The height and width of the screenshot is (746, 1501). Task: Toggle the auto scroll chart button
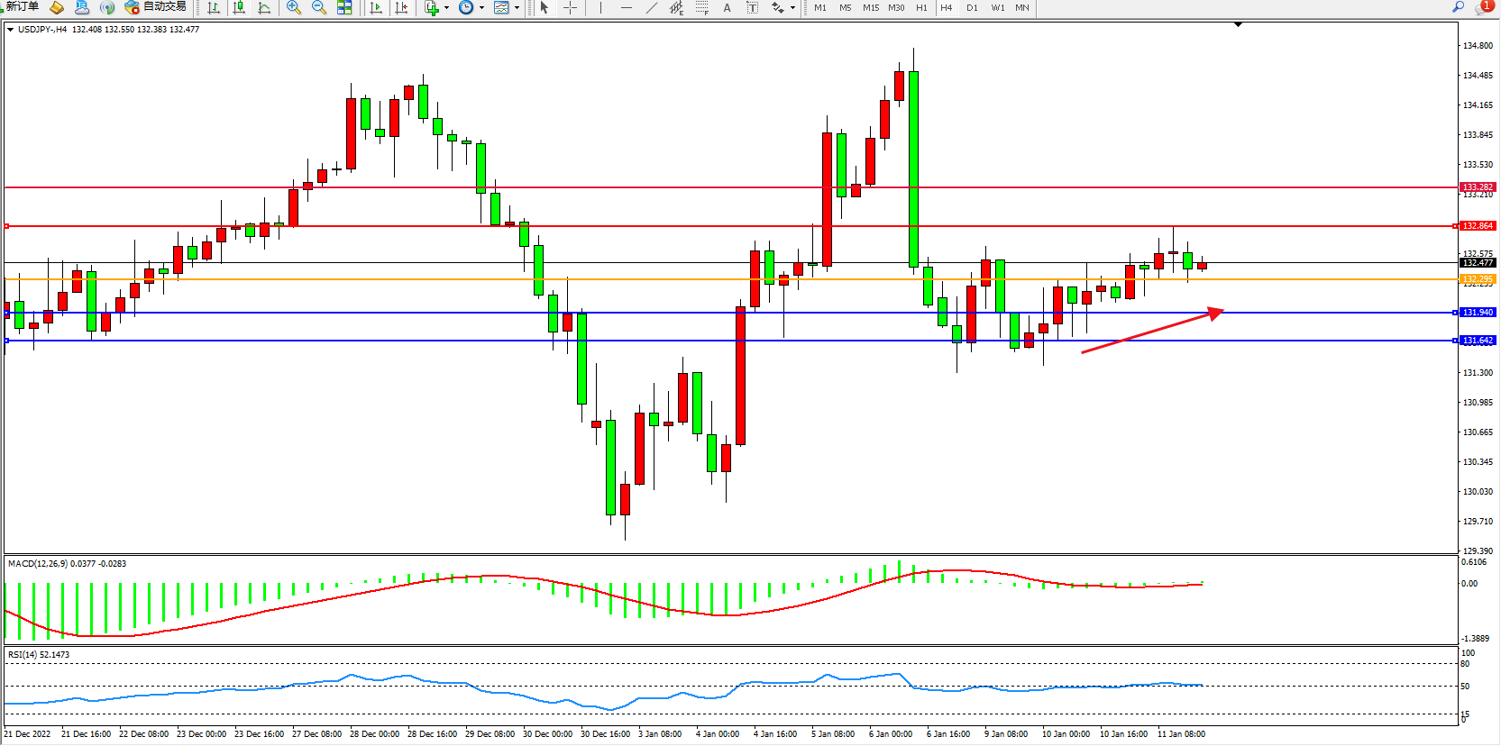pos(376,8)
